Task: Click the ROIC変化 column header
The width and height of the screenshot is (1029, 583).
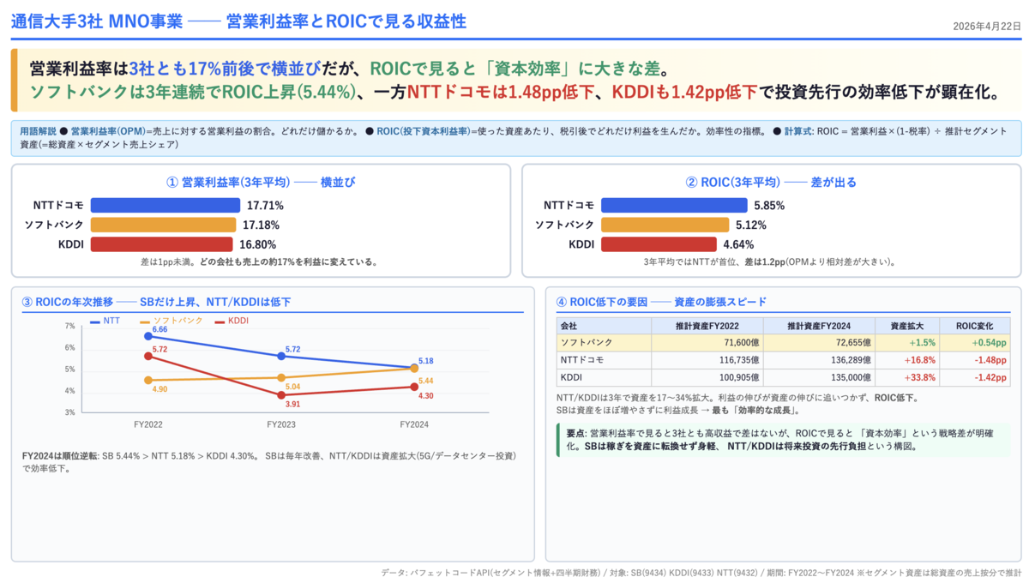Action: click(976, 326)
